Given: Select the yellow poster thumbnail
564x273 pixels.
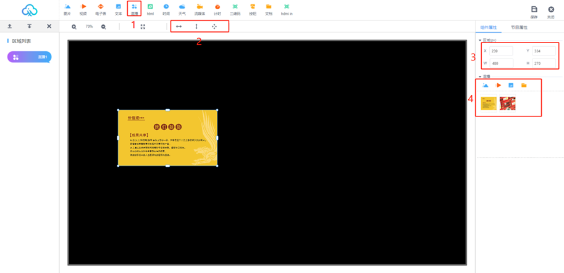Looking at the screenshot, I should pos(489,103).
